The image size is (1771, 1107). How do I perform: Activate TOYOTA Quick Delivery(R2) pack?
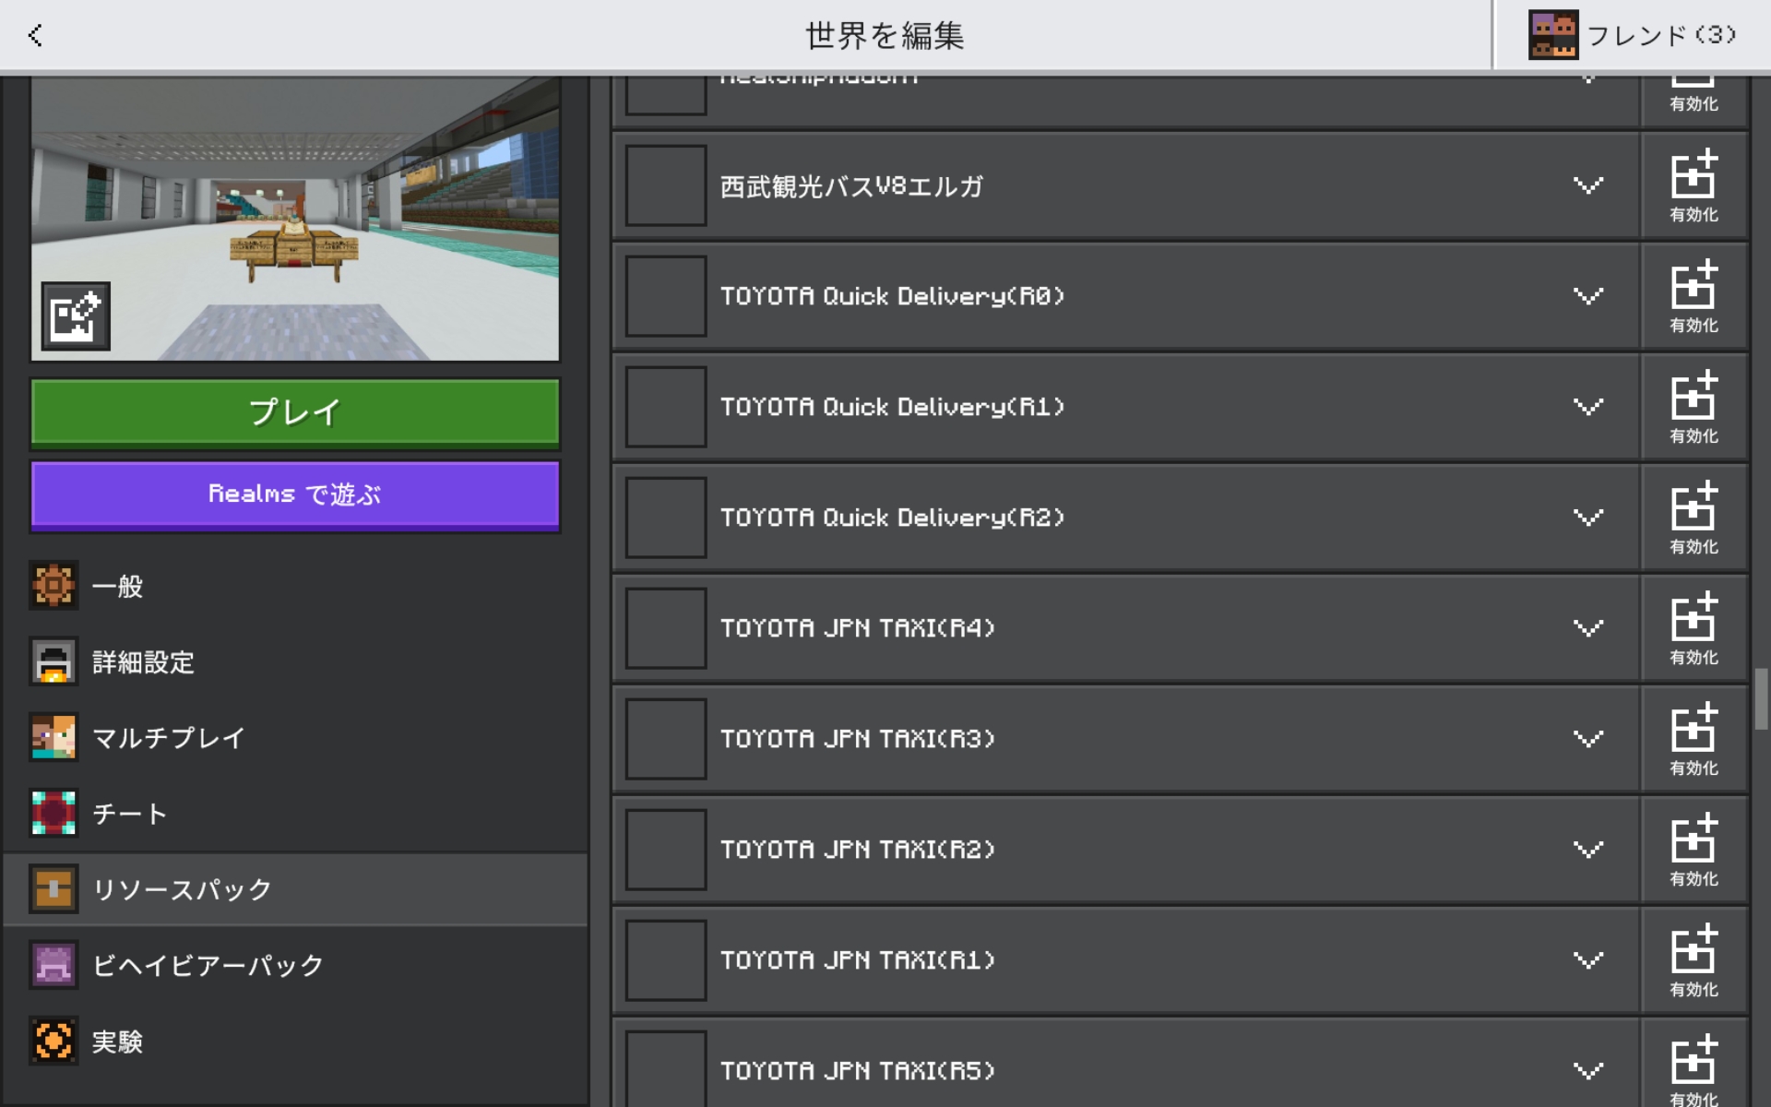pyautogui.click(x=1694, y=518)
